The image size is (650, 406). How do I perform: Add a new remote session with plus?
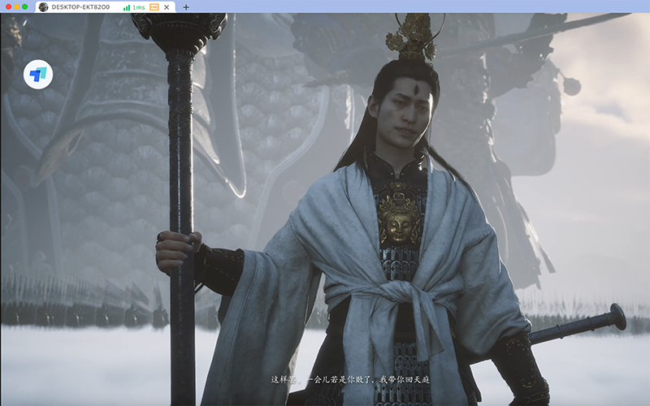[186, 7]
